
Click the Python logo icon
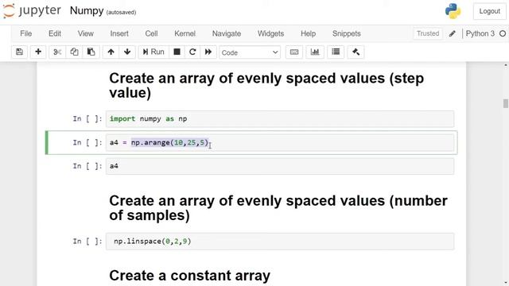click(453, 11)
